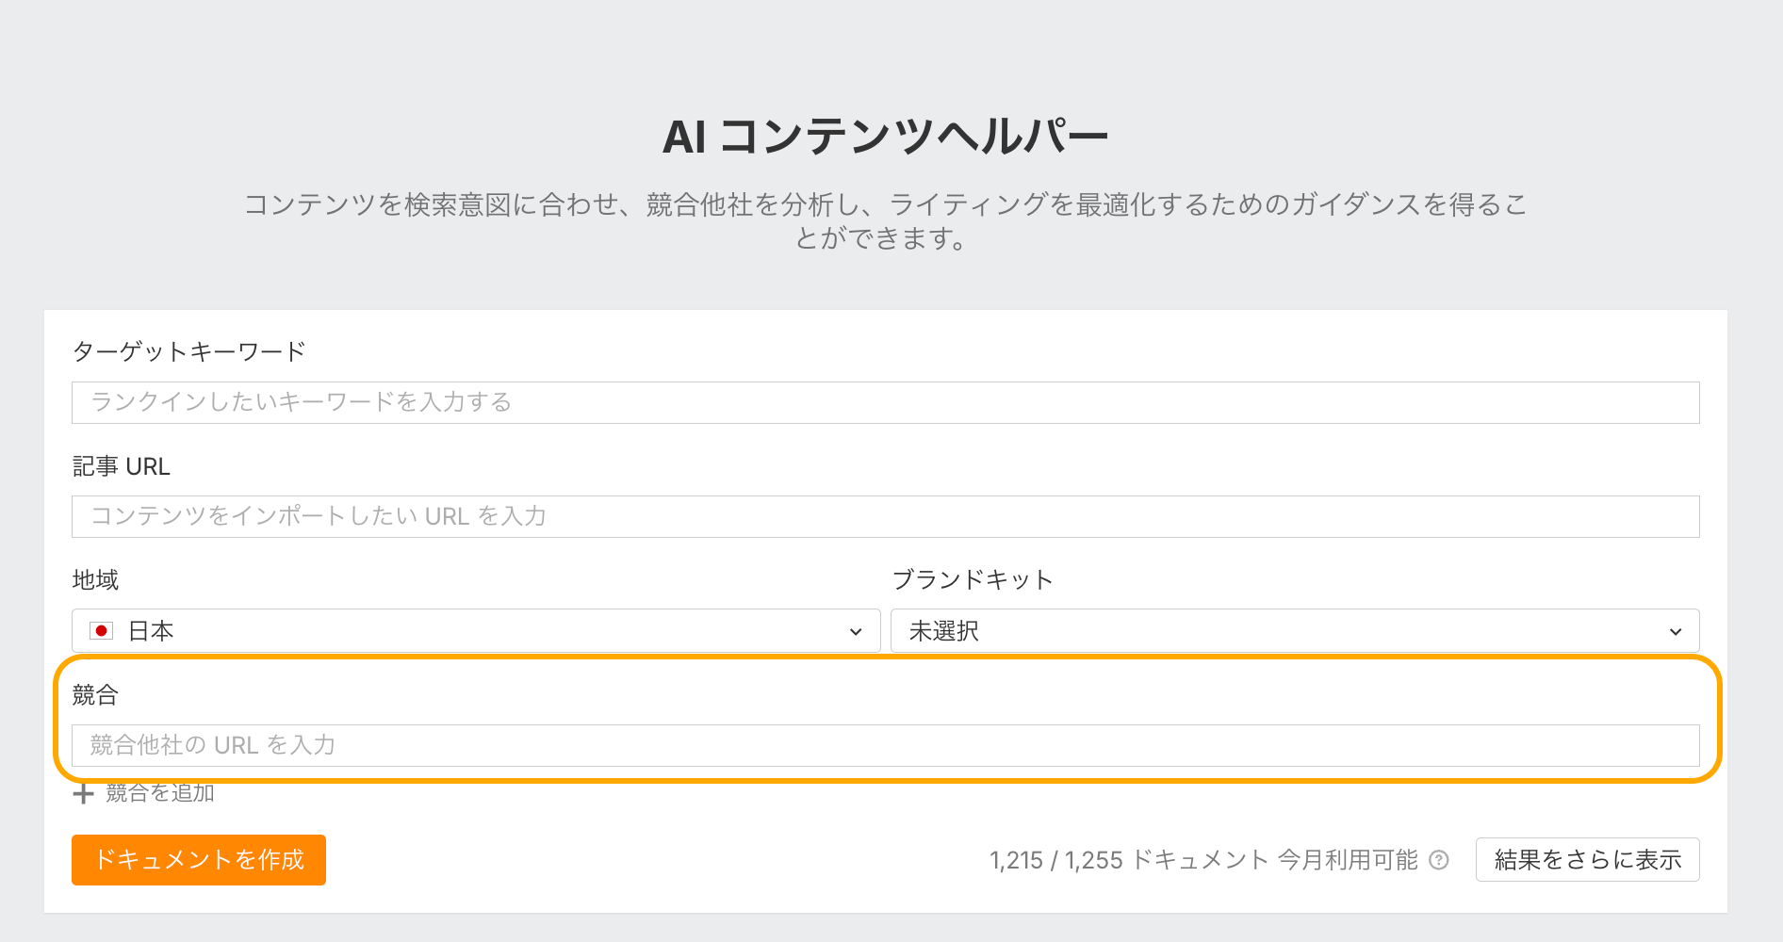Click the plus icon beside 競合を追加
This screenshot has height=942, width=1783.
(83, 794)
